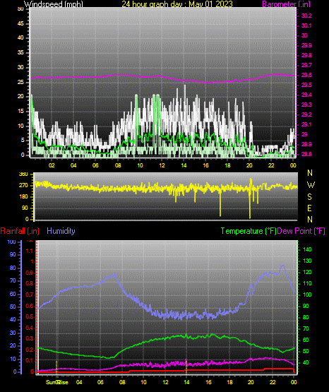
Task: Click hour "20" on temperature chart time axis
Action: point(251,382)
